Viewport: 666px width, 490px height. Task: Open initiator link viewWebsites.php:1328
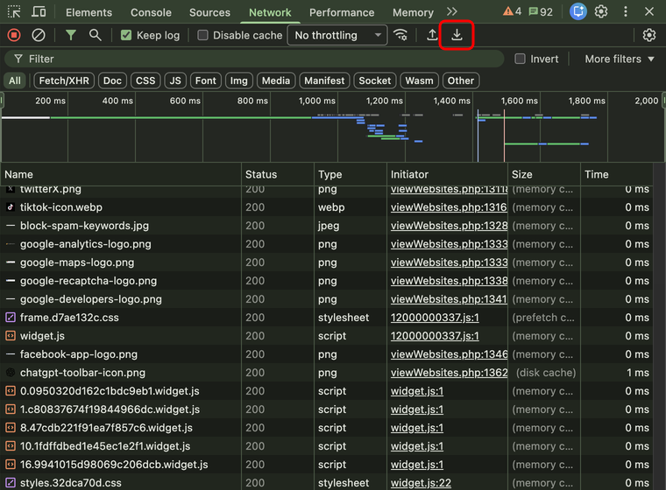(449, 226)
